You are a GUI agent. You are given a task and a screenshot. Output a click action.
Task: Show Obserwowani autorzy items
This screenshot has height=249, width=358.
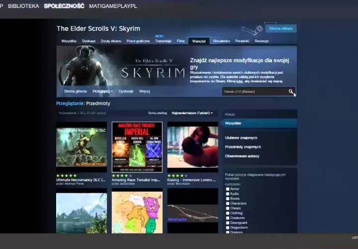point(242,156)
